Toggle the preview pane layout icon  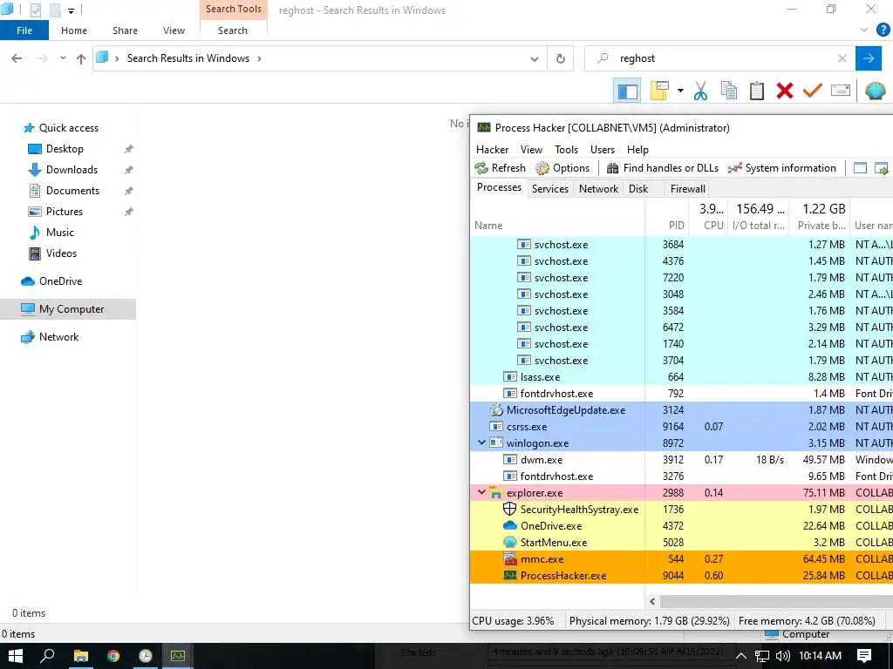click(x=627, y=91)
